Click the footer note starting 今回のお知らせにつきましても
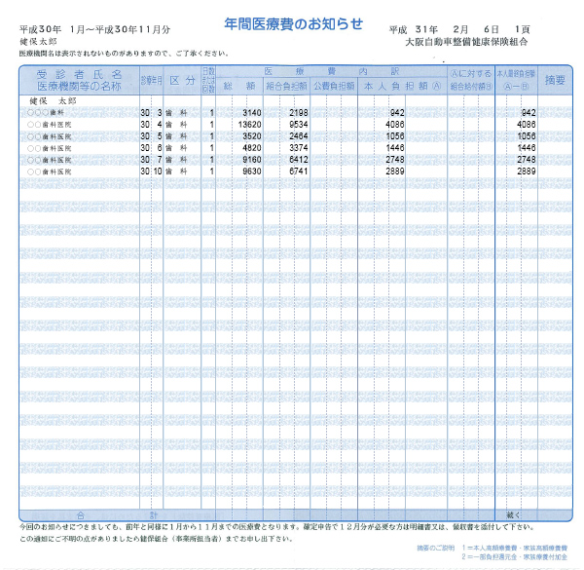The height and width of the screenshot is (570, 584). click(277, 527)
